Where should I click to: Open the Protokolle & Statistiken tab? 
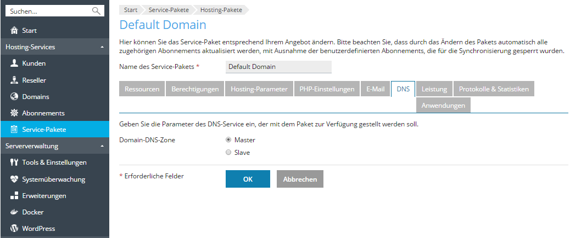(x=493, y=89)
